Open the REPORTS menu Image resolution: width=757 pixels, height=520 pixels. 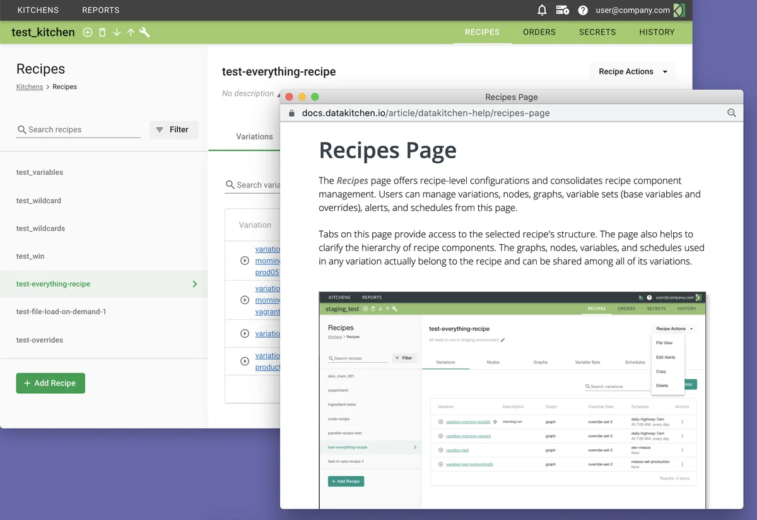(x=100, y=10)
